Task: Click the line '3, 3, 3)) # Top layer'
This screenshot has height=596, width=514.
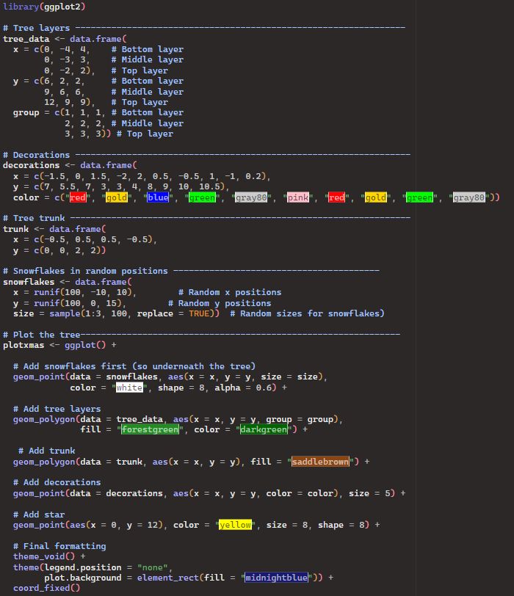Action: point(119,134)
